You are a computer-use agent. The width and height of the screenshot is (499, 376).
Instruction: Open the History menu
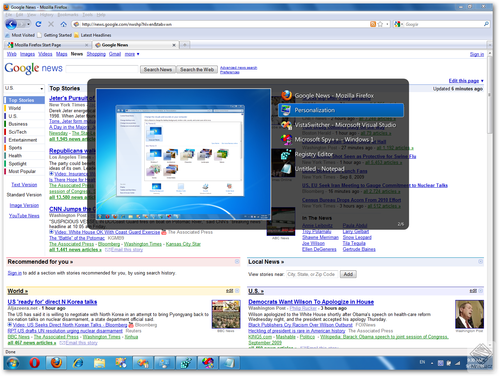click(x=47, y=15)
